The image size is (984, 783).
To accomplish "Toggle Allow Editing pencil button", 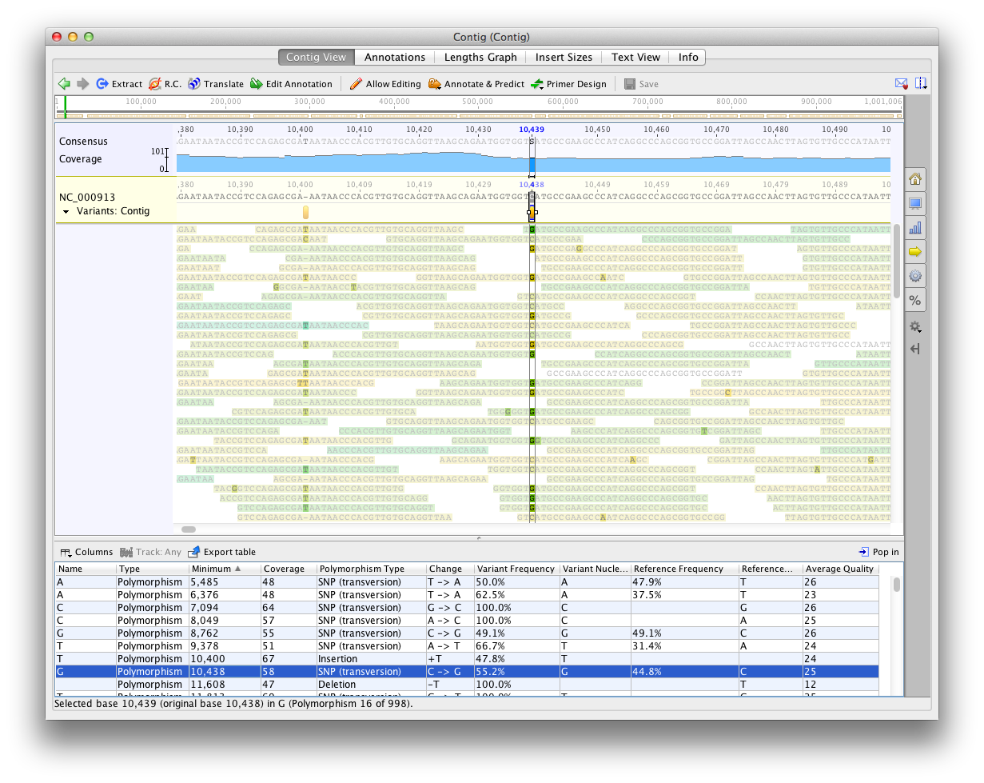I will 385,84.
